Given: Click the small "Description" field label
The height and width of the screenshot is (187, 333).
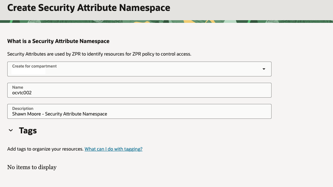Looking at the screenshot, I should [23, 109].
